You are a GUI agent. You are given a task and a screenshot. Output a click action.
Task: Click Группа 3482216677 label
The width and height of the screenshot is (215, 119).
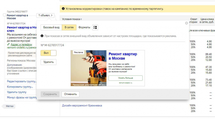(x=17, y=12)
